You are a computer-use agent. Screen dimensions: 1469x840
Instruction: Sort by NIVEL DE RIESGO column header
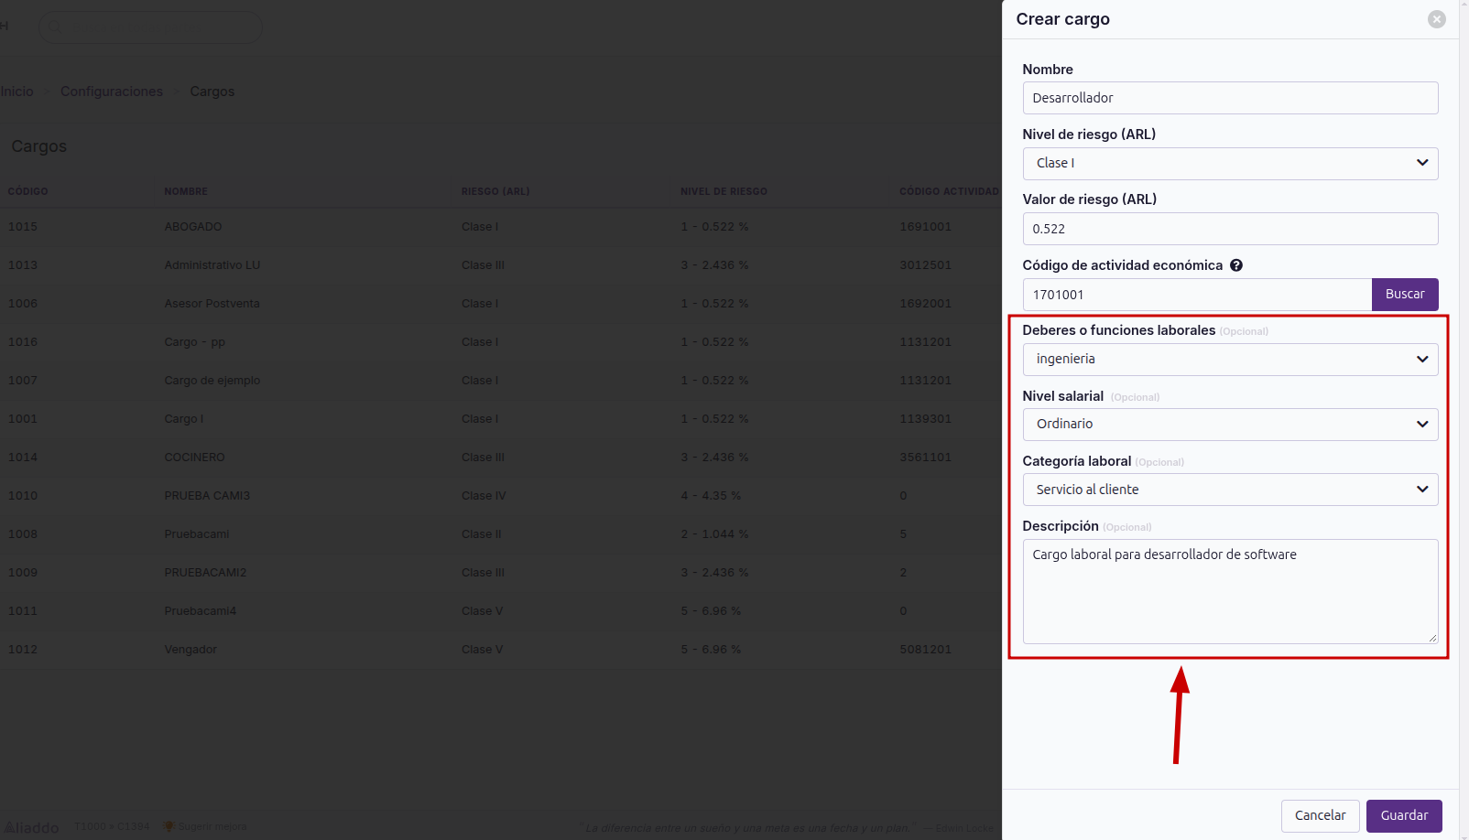click(x=724, y=191)
